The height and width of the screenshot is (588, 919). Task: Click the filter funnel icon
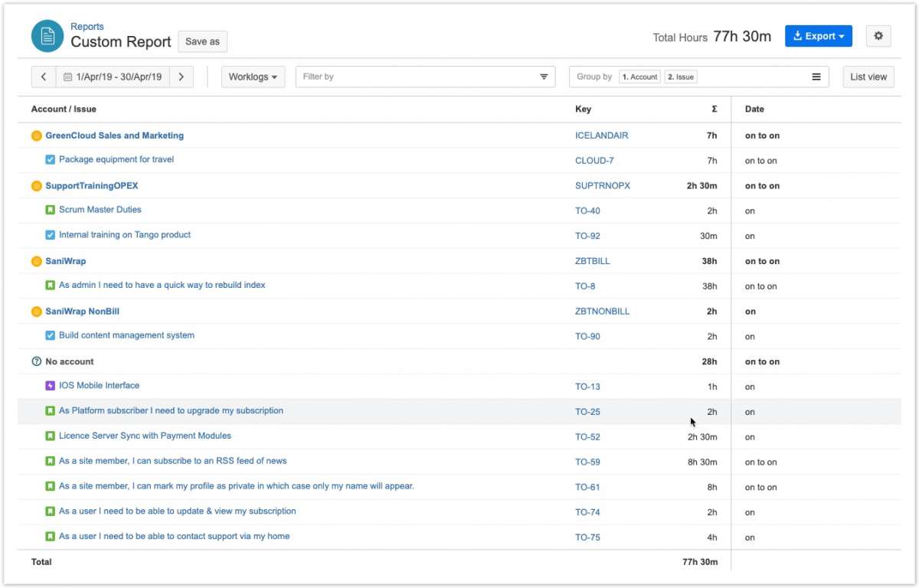click(544, 77)
